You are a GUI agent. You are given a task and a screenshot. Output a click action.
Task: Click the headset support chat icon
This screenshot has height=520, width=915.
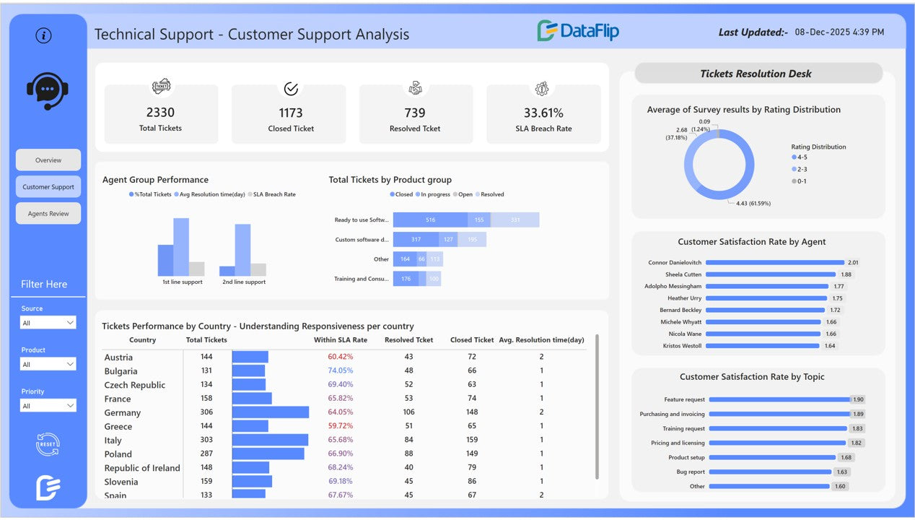point(48,91)
